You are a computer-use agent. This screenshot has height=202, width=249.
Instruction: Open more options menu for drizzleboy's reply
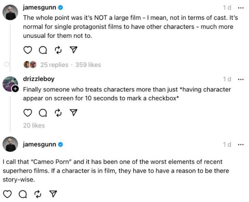tap(241, 79)
